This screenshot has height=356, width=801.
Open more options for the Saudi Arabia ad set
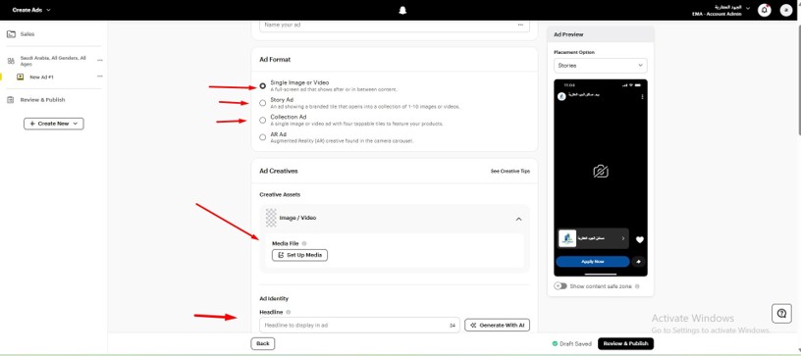coord(99,60)
